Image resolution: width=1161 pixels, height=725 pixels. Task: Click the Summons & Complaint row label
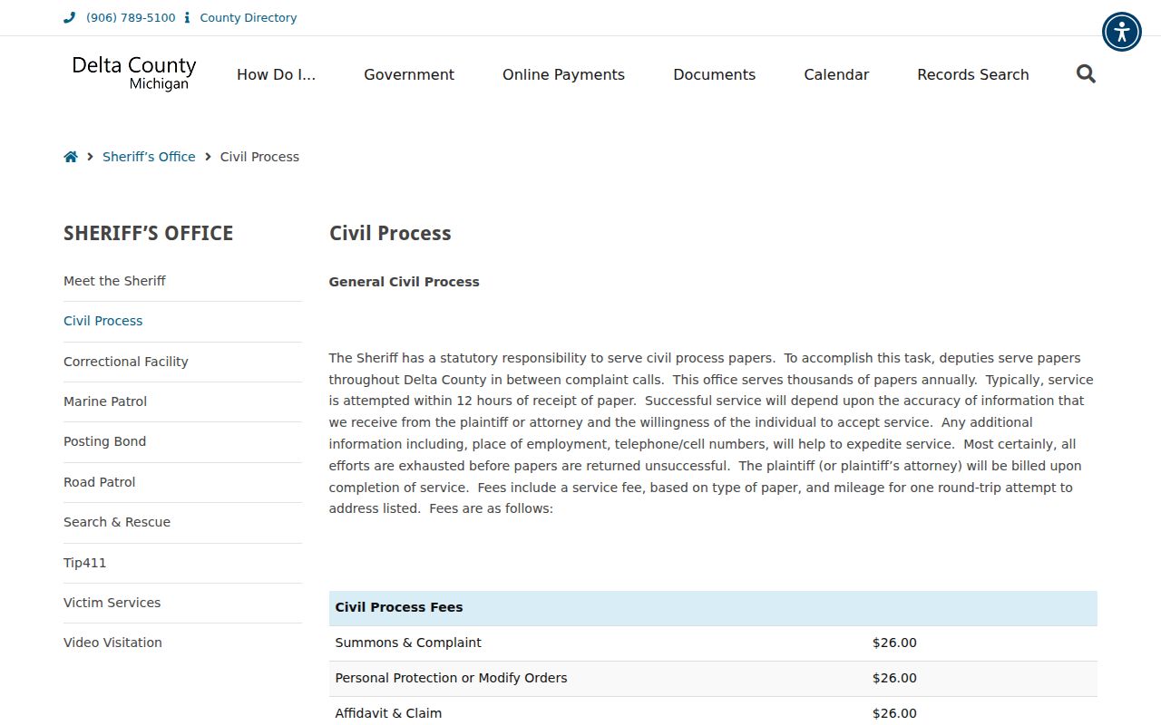pos(408,643)
